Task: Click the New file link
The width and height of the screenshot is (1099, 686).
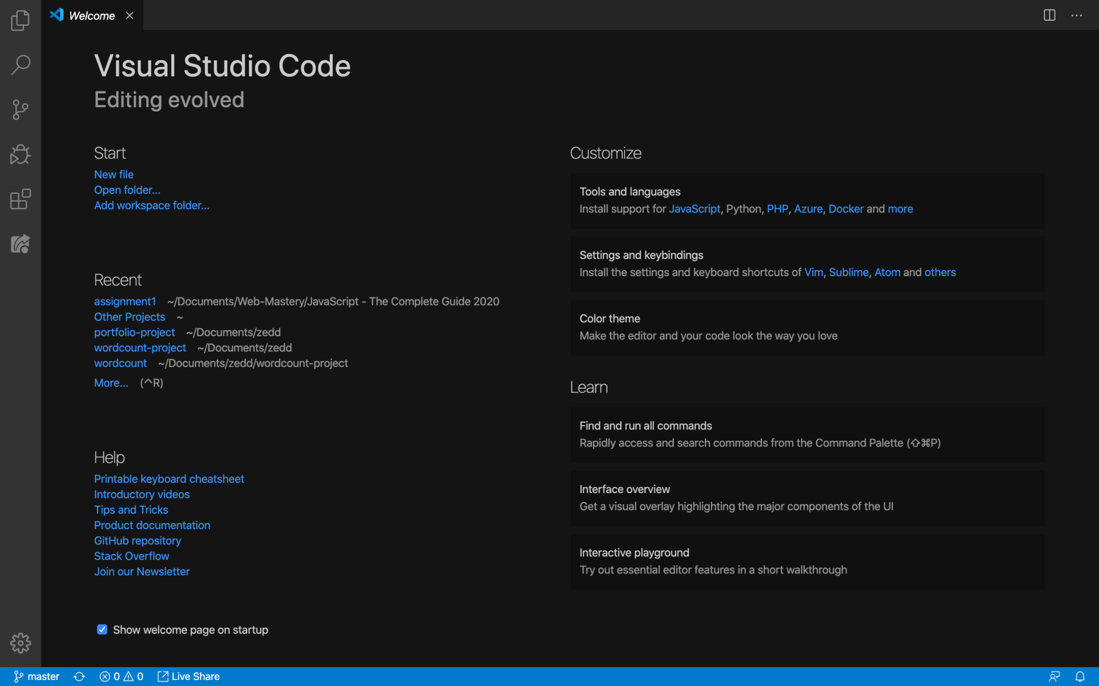Action: [114, 175]
